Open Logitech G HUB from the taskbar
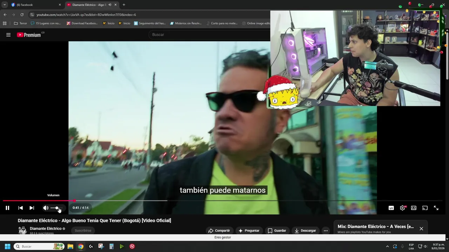The height and width of the screenshot is (252, 449). (x=91, y=246)
